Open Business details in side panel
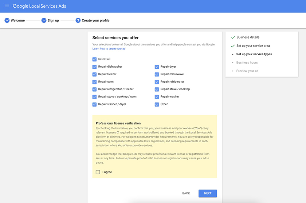This screenshot has width=306, height=203. [248, 37]
